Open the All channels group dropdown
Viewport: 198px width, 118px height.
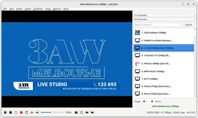tap(164, 19)
